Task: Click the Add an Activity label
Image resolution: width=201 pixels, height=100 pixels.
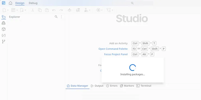Action: 118,43
